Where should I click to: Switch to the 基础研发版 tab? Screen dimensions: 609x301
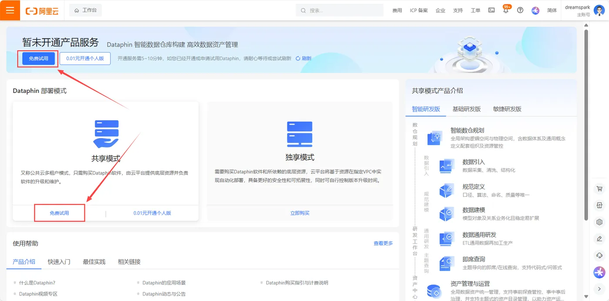click(x=466, y=109)
